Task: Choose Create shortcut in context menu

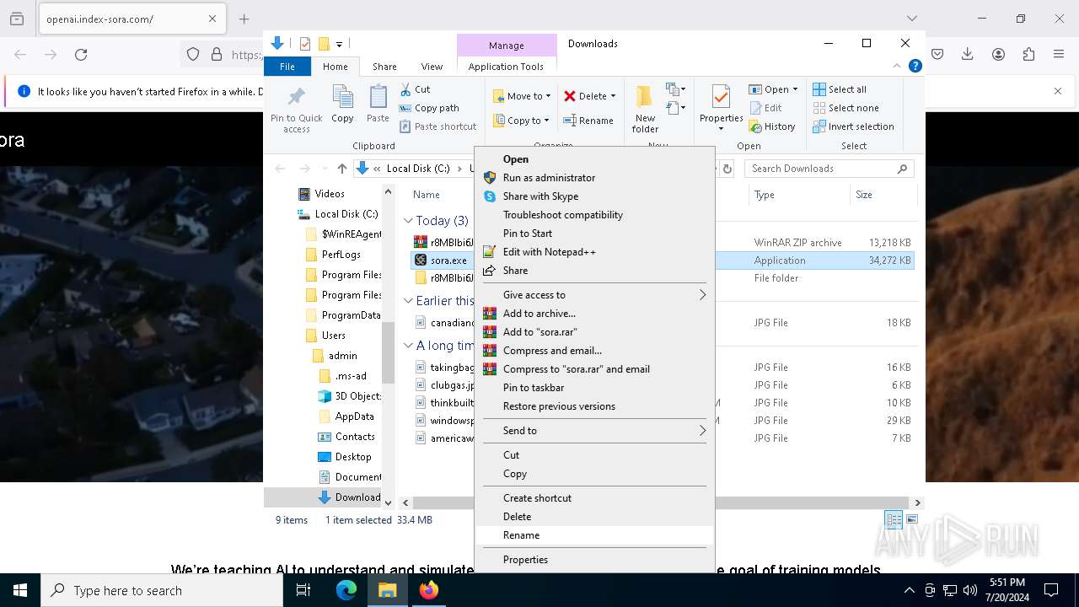Action: click(595, 498)
